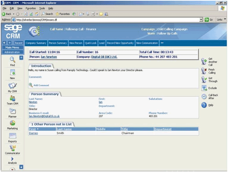Click the Got Through phone icon
Viewport: 228px width, 172px height.
pos(204,79)
